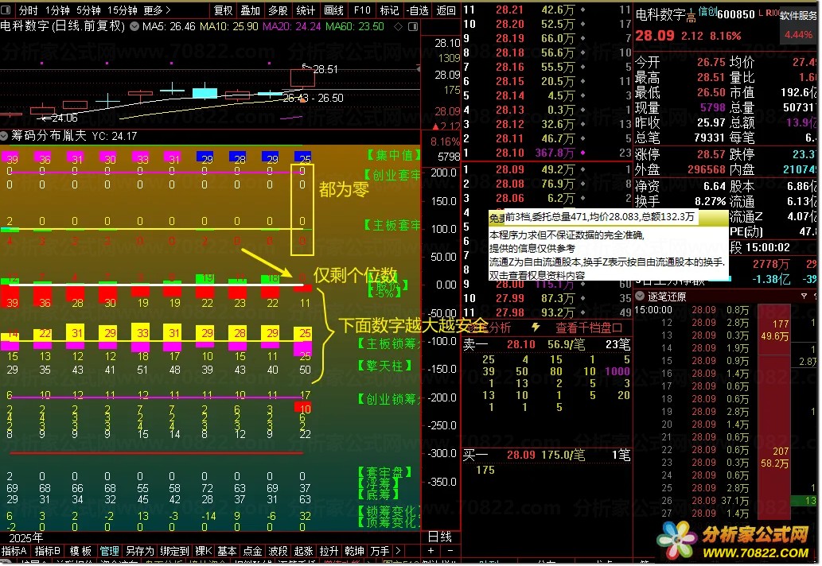Click 买一 row price 28.09
The width and height of the screenshot is (822, 566).
point(520,455)
